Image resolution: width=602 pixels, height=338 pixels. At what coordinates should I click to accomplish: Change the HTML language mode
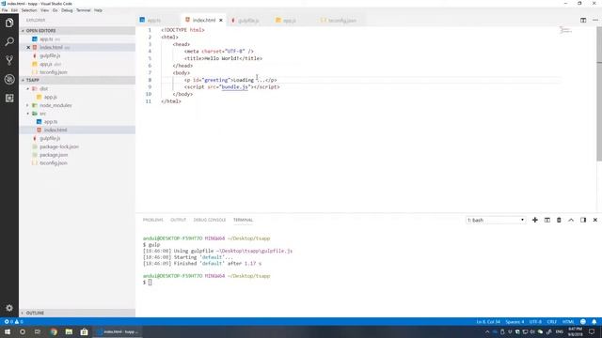coord(568,322)
